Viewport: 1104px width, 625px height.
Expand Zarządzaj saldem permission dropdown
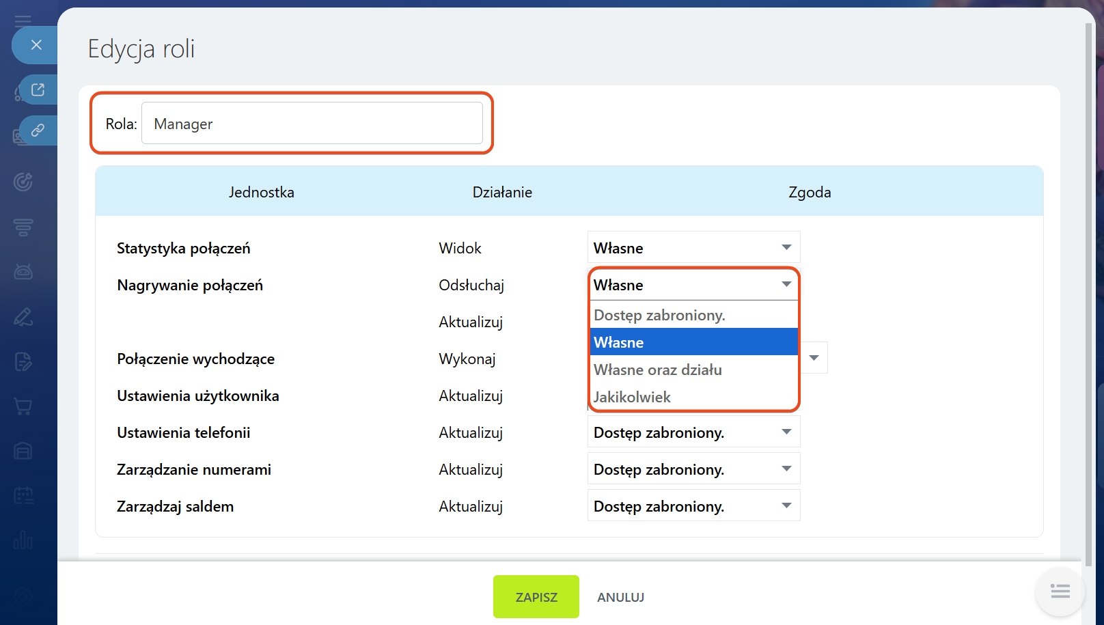tap(693, 506)
